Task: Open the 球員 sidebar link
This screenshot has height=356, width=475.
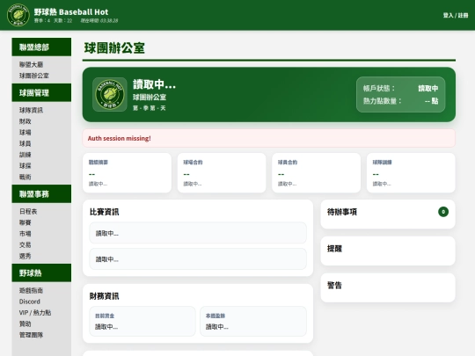Action: pos(26,143)
